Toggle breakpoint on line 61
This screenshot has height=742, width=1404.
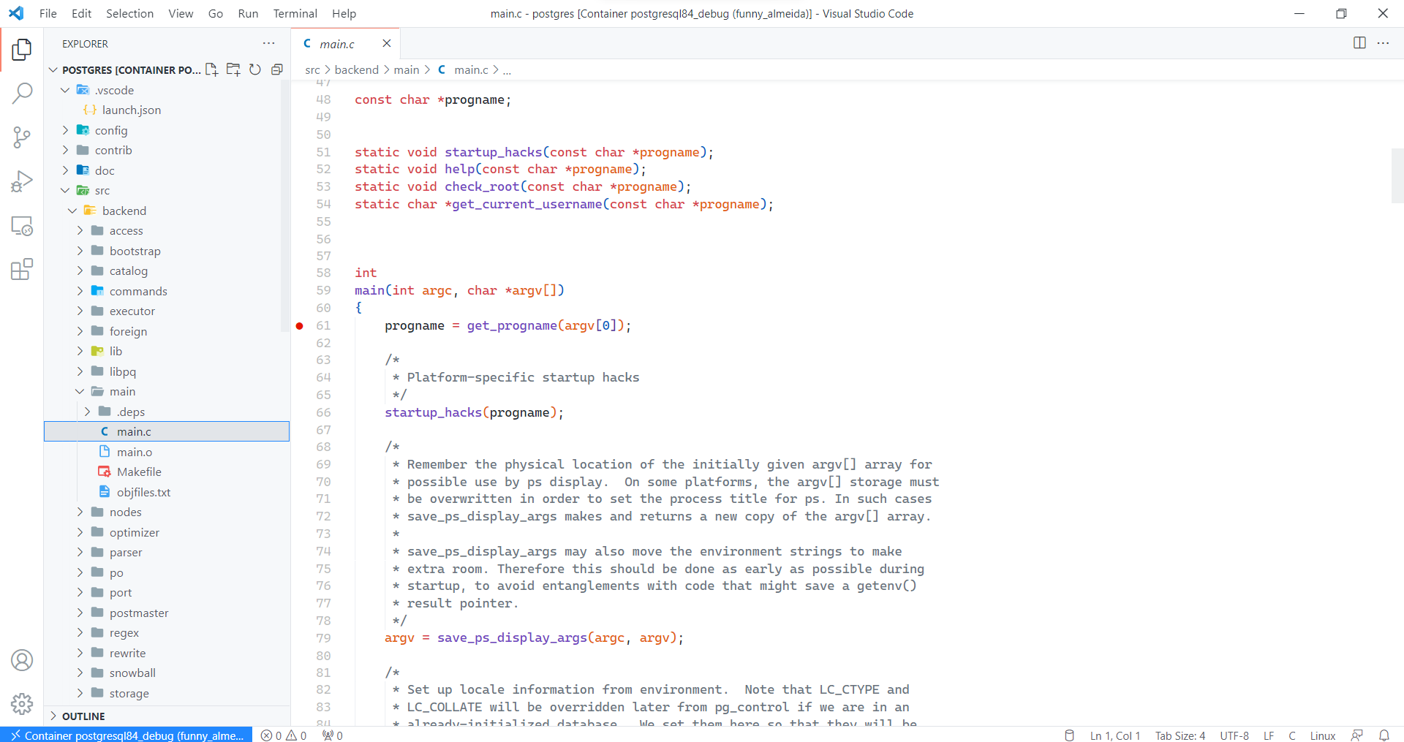click(x=300, y=326)
